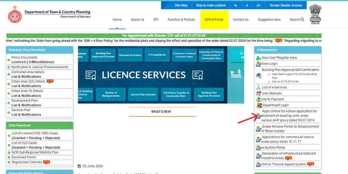Click the Search magnifier icon
This screenshot has height=174, width=348.
pos(302,20)
